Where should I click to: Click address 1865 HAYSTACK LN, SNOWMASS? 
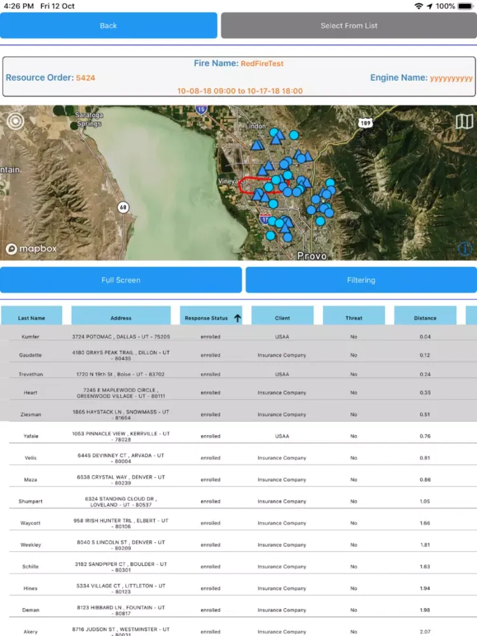tap(121, 415)
